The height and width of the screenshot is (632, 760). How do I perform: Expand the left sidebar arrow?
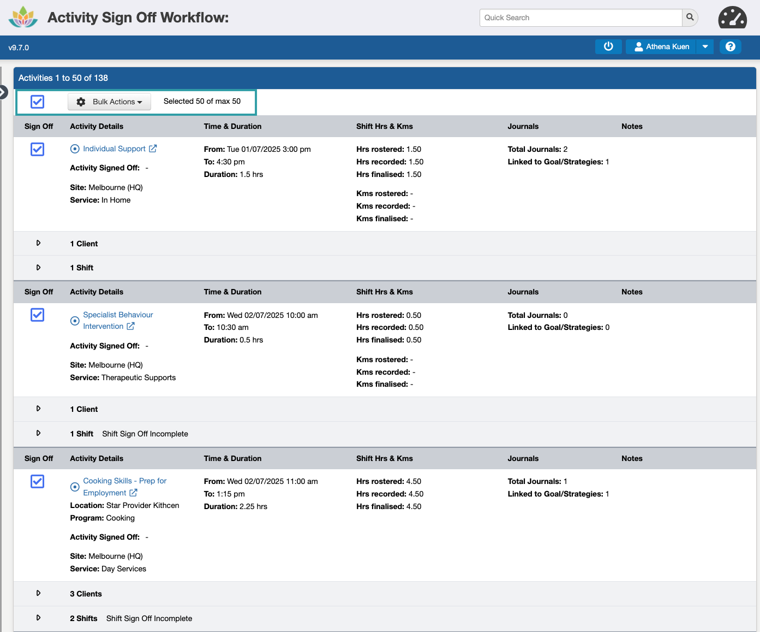(x=3, y=92)
